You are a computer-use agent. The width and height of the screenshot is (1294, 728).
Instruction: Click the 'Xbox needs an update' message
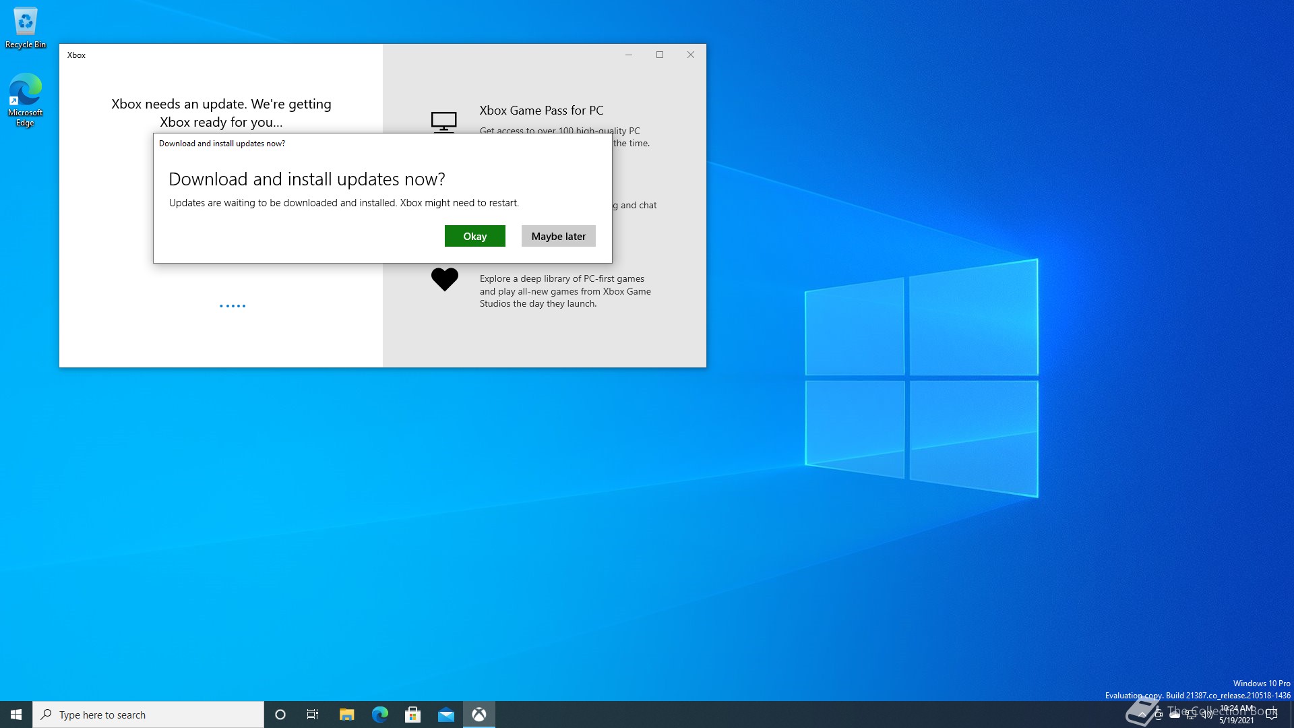(221, 113)
